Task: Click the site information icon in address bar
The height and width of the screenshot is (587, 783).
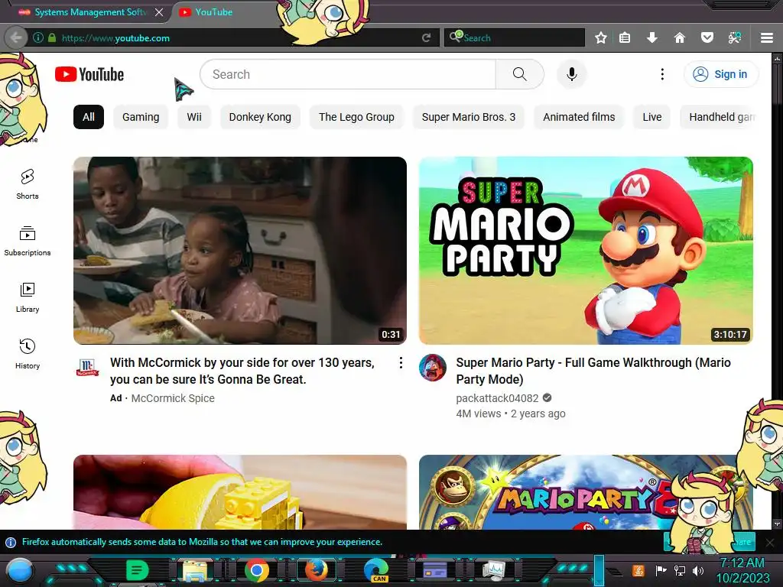Action: pos(38,37)
